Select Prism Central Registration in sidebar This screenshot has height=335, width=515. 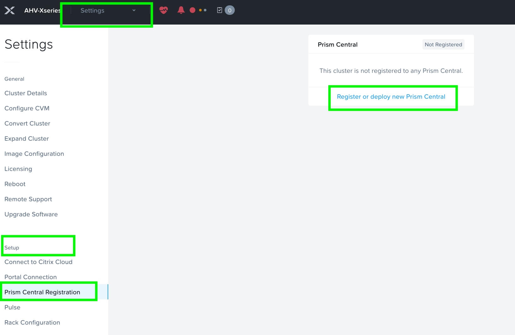click(42, 292)
